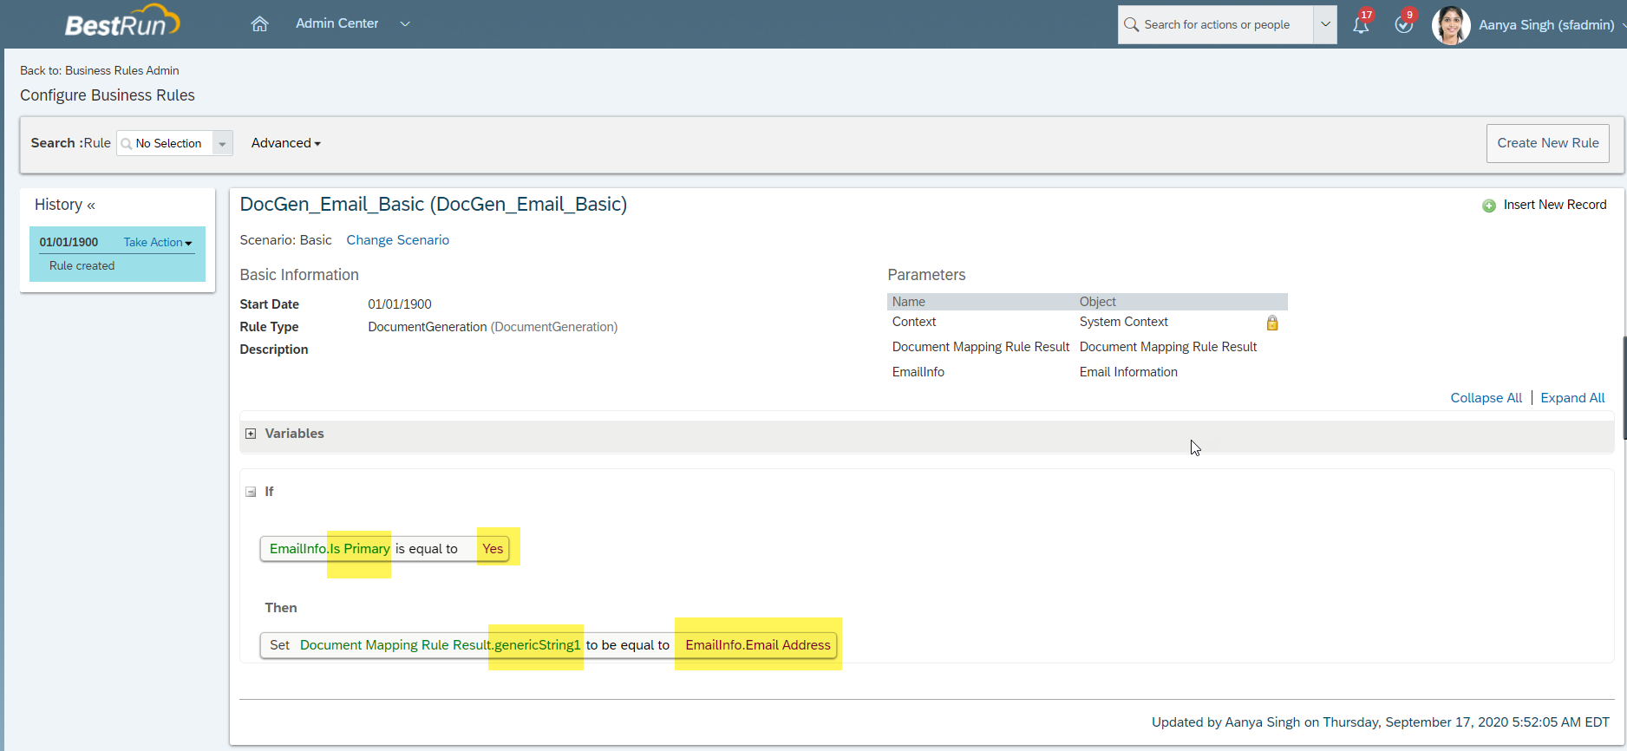
Task: Click the lock icon beside System Context
Action: click(x=1272, y=323)
